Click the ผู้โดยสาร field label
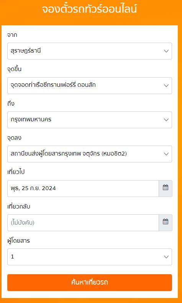Image resolution: width=182 pixels, height=303 pixels. point(18,241)
